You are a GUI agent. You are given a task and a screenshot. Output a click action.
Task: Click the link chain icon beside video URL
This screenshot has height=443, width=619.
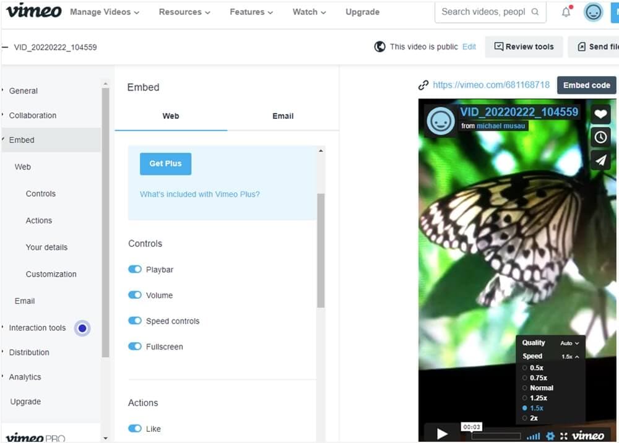(423, 85)
